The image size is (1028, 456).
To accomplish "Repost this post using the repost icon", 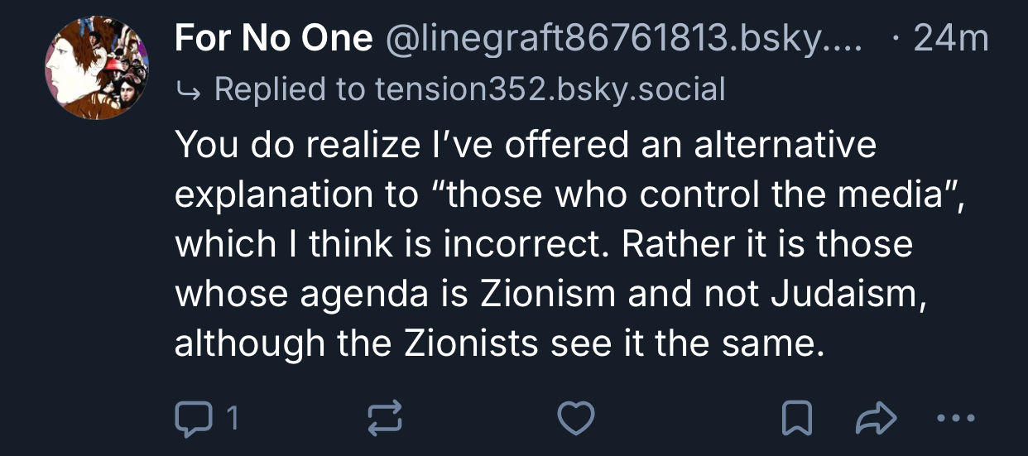I will click(385, 419).
